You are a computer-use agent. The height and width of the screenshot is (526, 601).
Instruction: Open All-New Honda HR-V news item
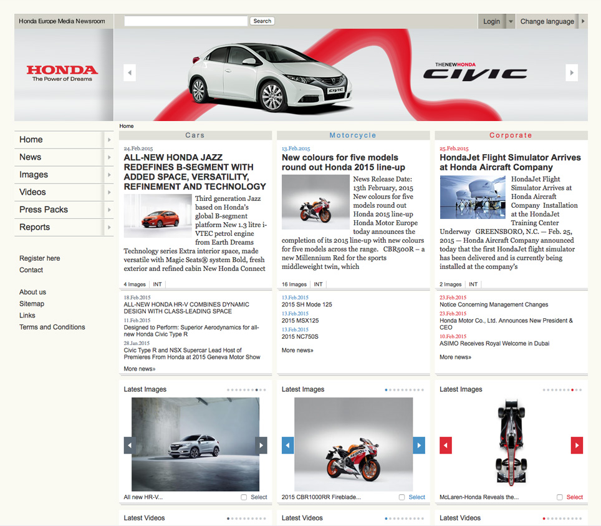click(x=186, y=308)
